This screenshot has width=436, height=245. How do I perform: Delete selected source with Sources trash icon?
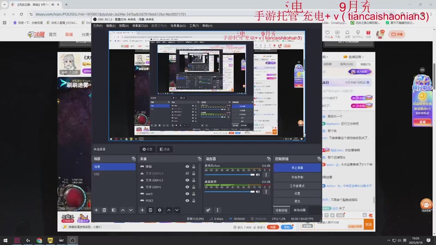pos(150,210)
